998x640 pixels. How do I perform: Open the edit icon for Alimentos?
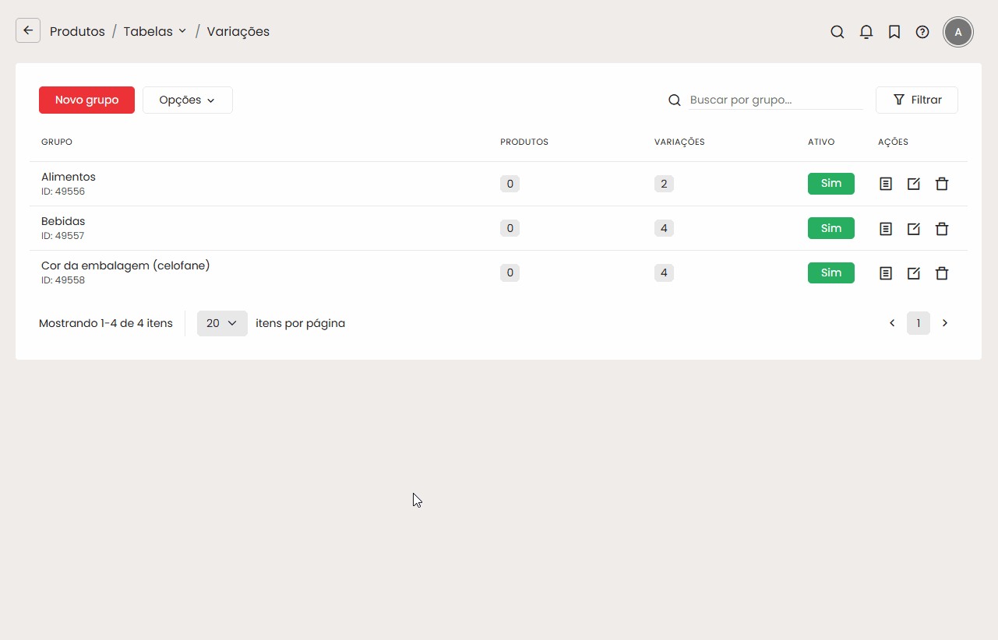click(914, 184)
